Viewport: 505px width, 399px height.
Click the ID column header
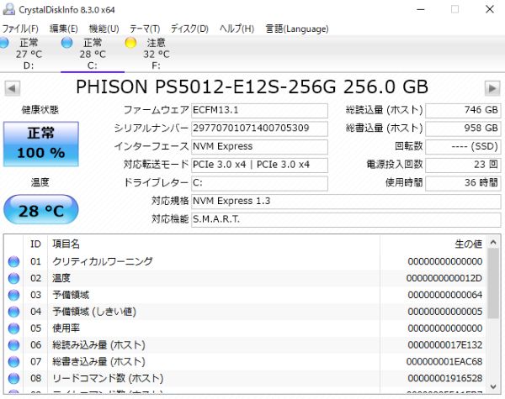[x=35, y=244]
